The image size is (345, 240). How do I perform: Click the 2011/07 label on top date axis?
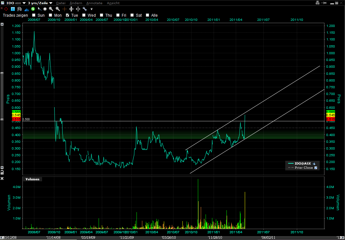[x=263, y=20]
